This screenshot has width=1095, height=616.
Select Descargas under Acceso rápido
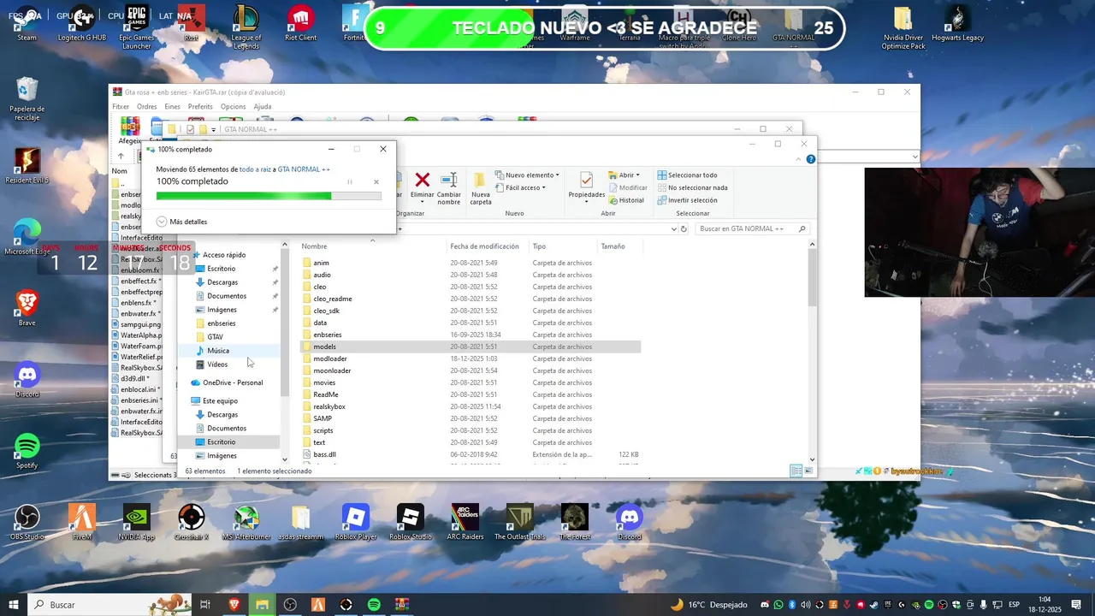pos(222,282)
